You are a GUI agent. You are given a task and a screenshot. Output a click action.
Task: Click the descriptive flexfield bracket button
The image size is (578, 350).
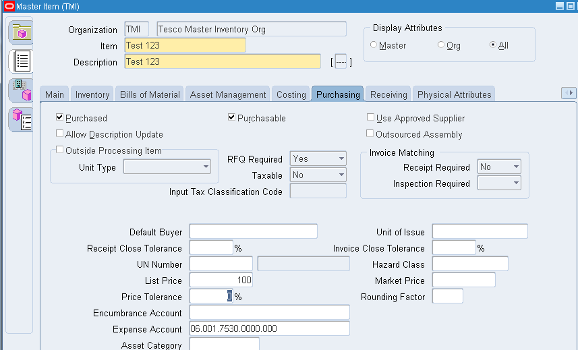pyautogui.click(x=341, y=62)
